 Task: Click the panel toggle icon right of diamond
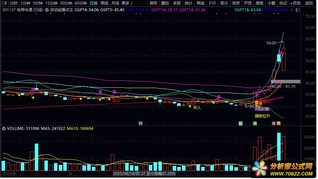coord(297,10)
